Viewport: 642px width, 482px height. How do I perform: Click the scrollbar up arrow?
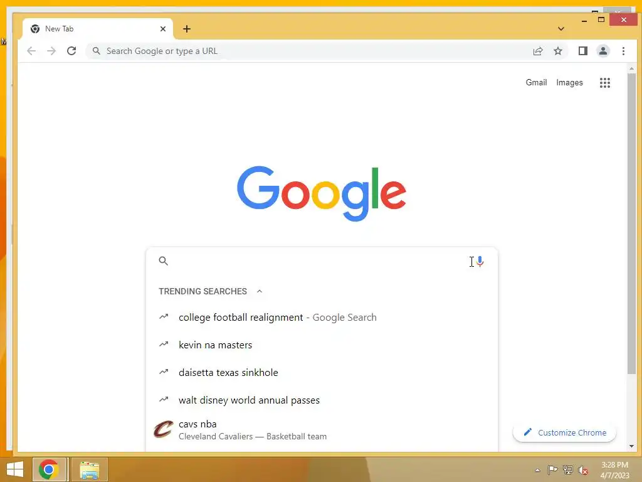point(631,69)
